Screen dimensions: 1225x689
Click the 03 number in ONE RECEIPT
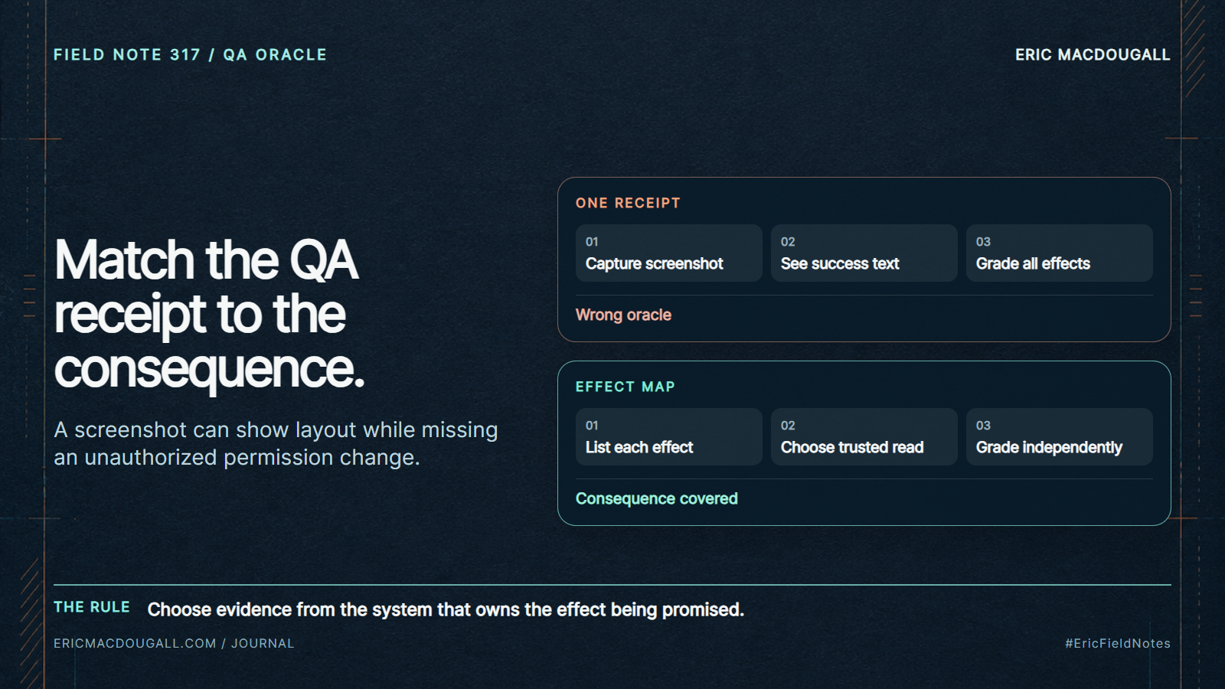[983, 241]
